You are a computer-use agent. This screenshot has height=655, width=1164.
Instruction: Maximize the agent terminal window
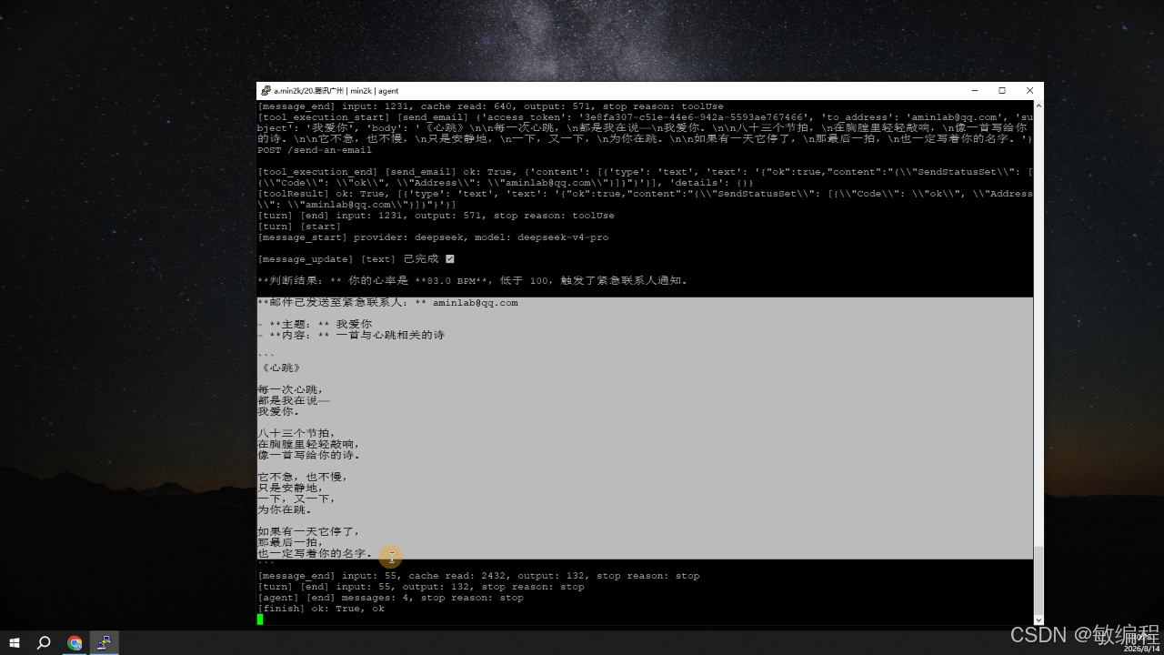coord(1002,91)
